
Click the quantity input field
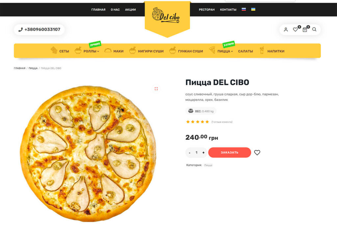(196, 153)
